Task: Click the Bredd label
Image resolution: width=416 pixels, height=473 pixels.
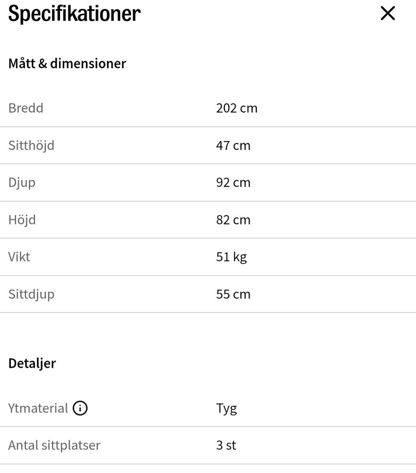Action: [x=26, y=108]
